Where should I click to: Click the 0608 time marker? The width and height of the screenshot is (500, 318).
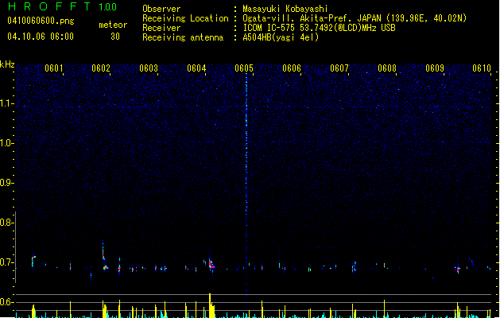[x=387, y=68]
